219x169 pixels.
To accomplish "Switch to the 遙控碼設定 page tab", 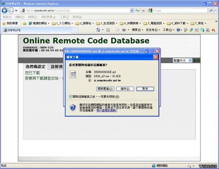I will pos(35,67).
